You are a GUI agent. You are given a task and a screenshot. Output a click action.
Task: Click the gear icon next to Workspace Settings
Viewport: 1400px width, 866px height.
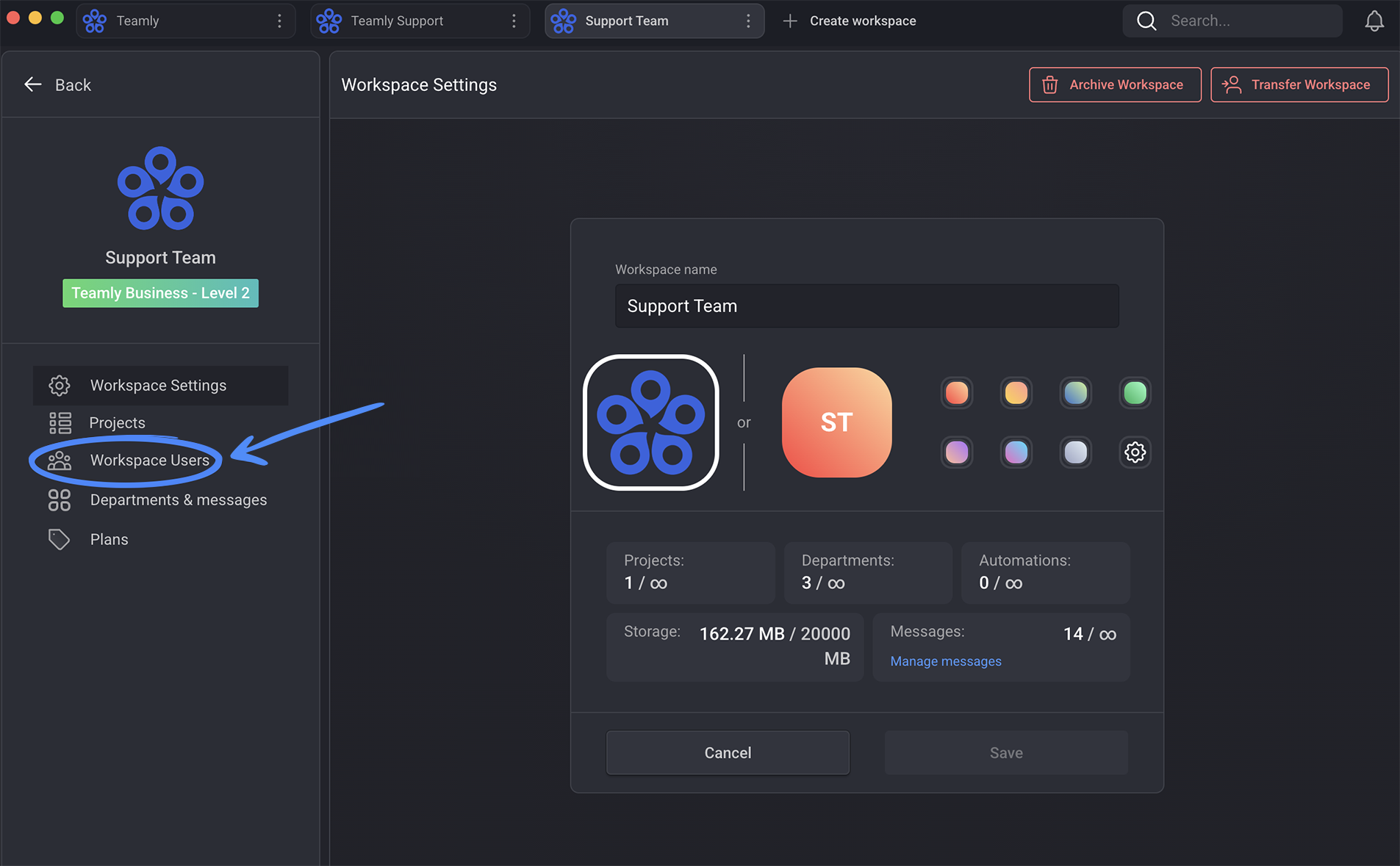[59, 385]
